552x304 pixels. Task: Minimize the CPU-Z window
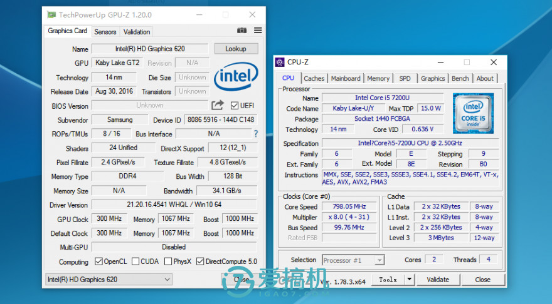[x=440, y=62]
